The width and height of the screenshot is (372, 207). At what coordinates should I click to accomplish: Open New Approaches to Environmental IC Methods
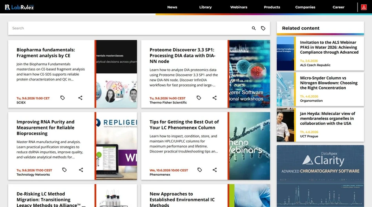182,200
